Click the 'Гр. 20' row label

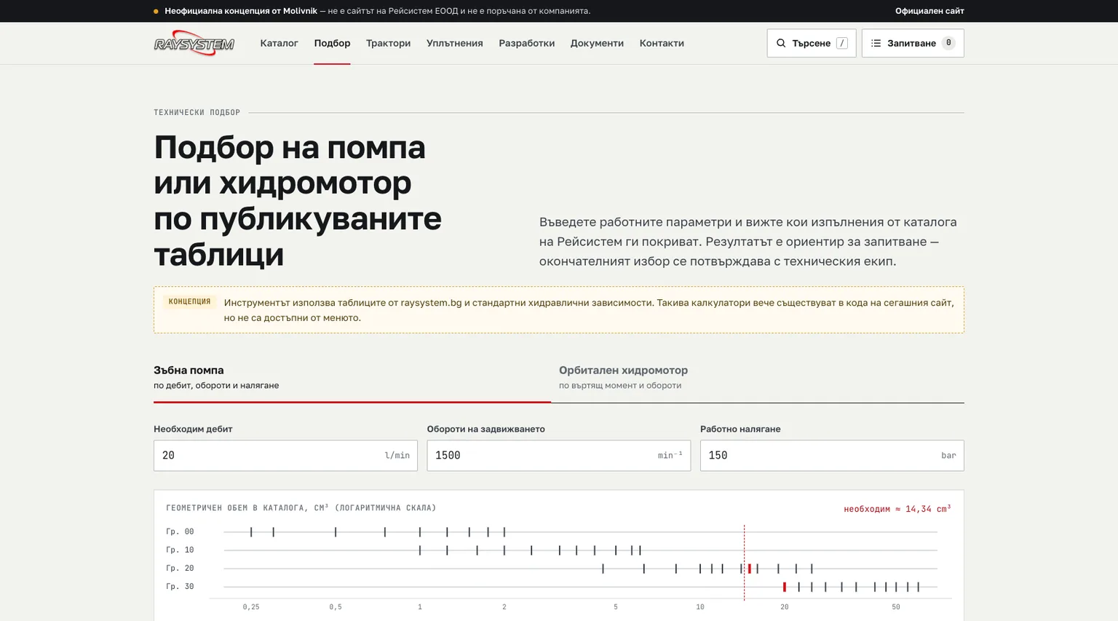tap(180, 568)
